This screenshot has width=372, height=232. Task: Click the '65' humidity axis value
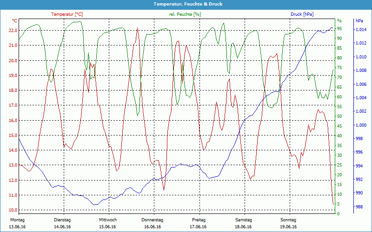(x=339, y=87)
